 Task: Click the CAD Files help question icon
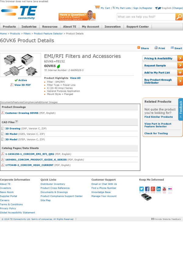click(17, 122)
